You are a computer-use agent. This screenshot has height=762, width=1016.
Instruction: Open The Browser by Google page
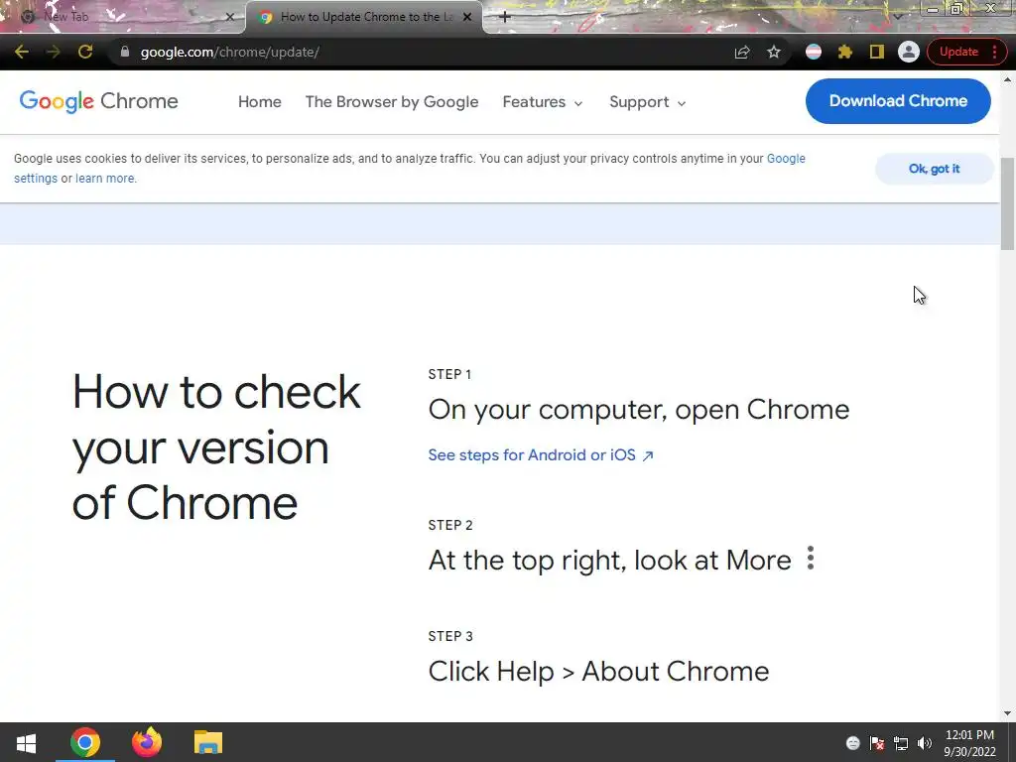pos(392,102)
